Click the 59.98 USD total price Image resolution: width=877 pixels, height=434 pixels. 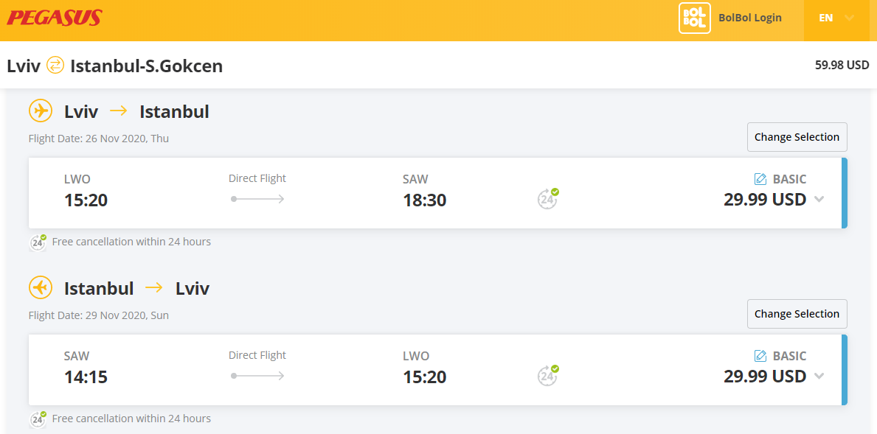coord(842,66)
